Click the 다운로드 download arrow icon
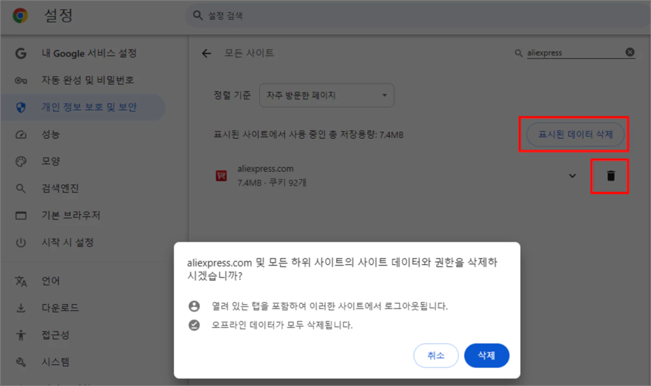651x386 pixels. (20, 308)
